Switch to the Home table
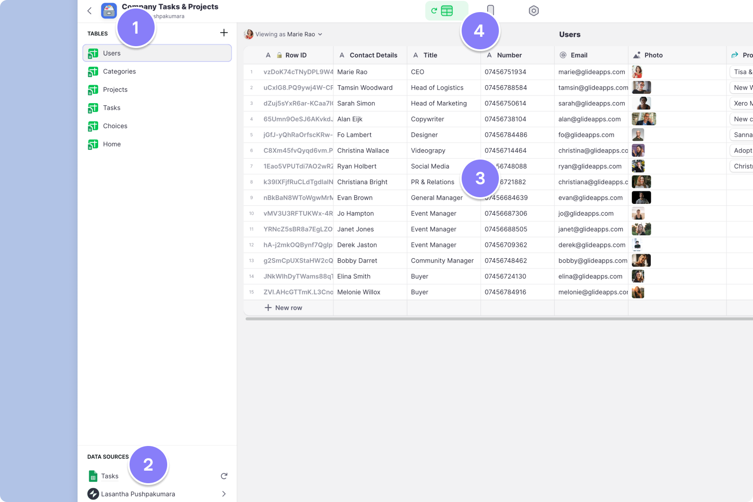 pos(111,144)
